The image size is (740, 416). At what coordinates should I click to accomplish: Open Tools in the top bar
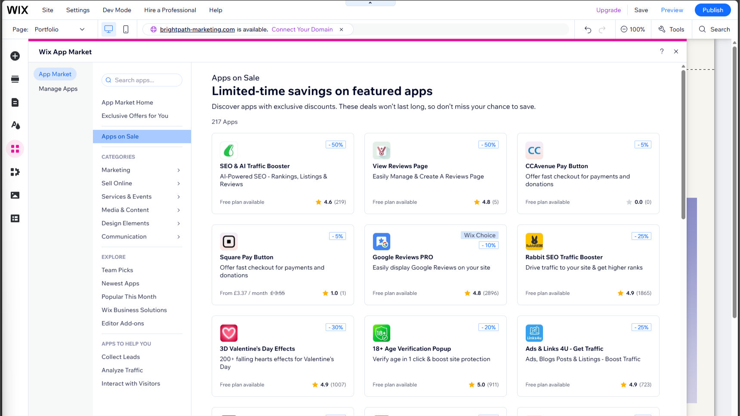pyautogui.click(x=671, y=29)
